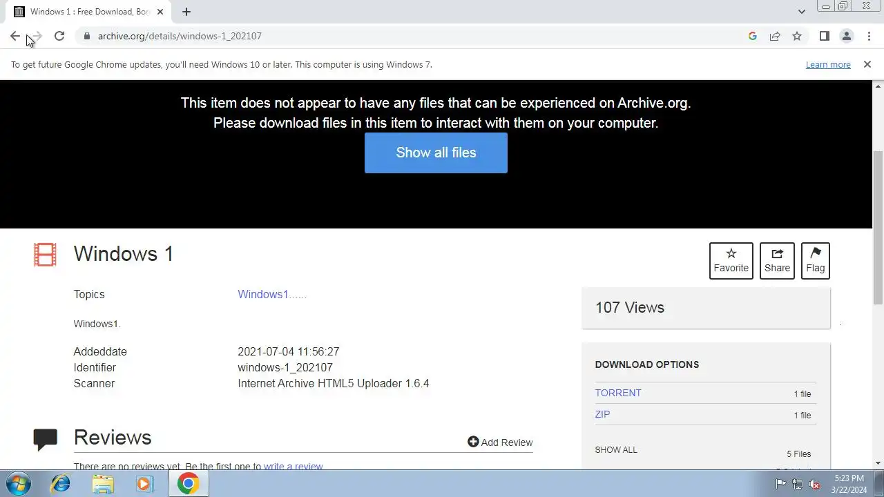Click the forward navigation arrow
Screen dimensions: 884x497
(37, 36)
